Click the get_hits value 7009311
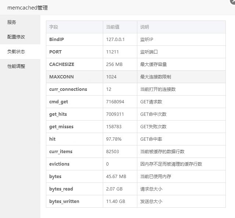This screenshot has height=218, width=235. [x=115, y=114]
